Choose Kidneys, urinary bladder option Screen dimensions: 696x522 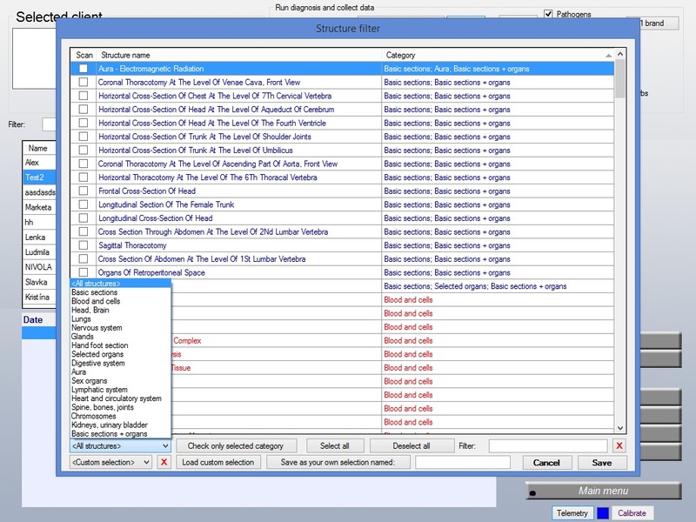tap(110, 425)
